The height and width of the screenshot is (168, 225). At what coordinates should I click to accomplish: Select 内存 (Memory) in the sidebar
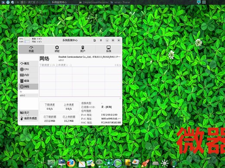click(29, 75)
